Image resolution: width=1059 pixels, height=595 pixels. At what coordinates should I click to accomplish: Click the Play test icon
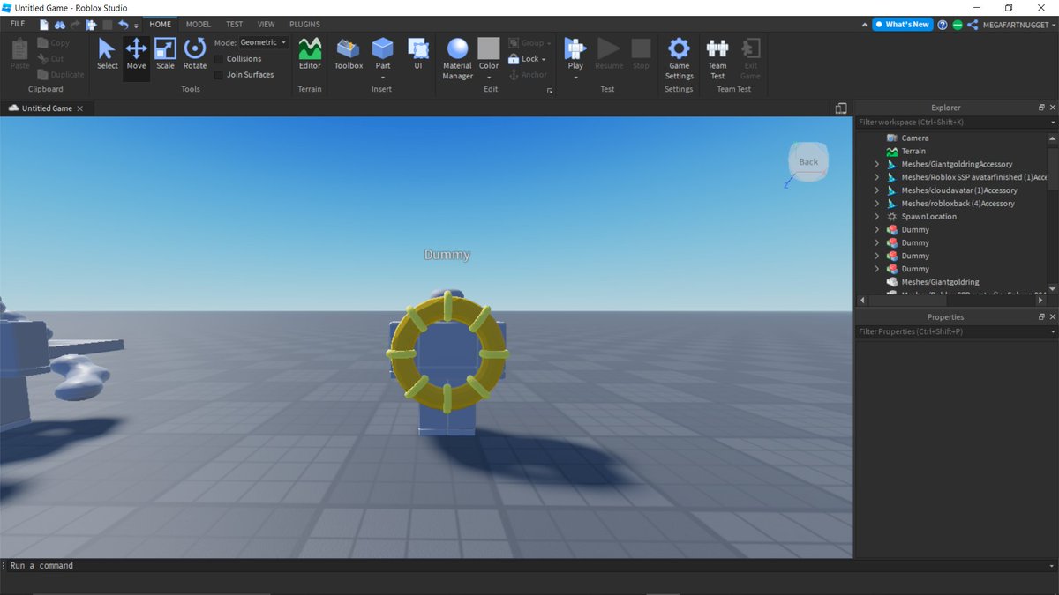coord(575,48)
